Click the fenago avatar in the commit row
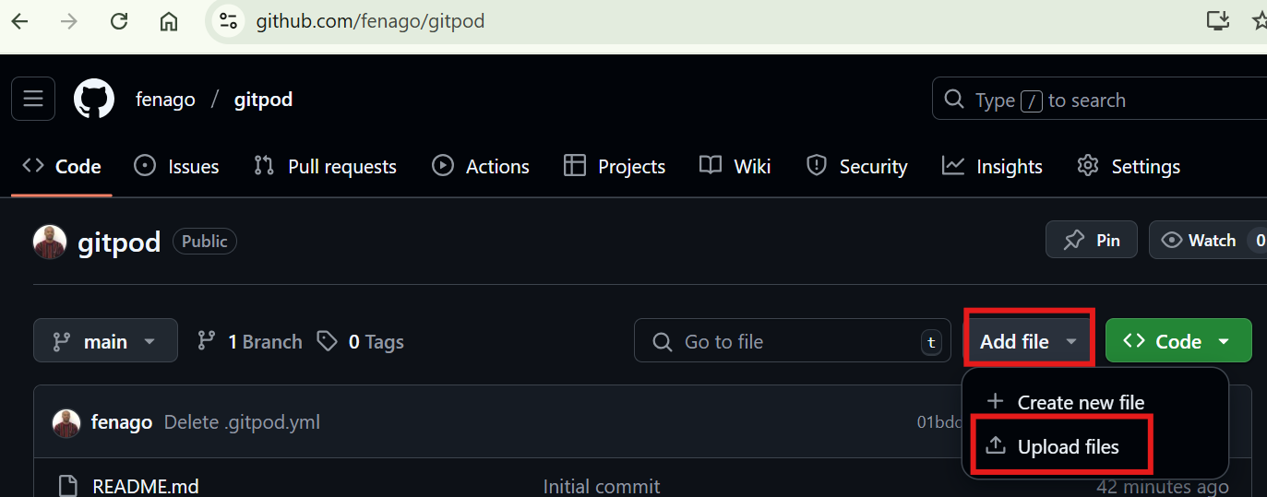This screenshot has height=497, width=1267. [66, 423]
